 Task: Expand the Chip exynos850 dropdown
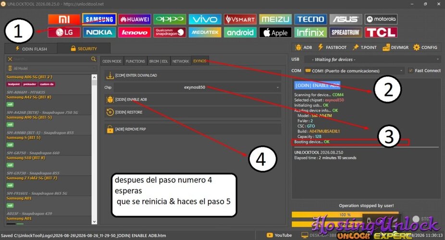[197, 87]
